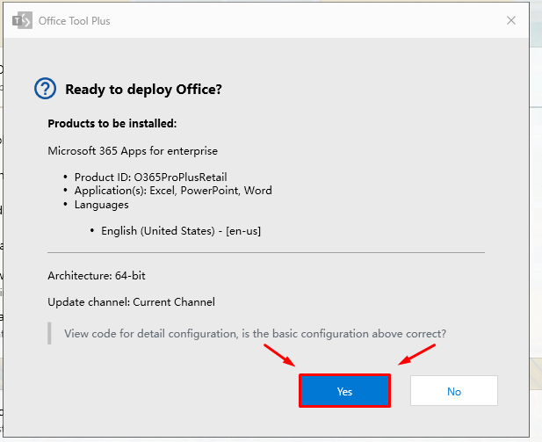Click the Languages bullet item

[x=101, y=204]
